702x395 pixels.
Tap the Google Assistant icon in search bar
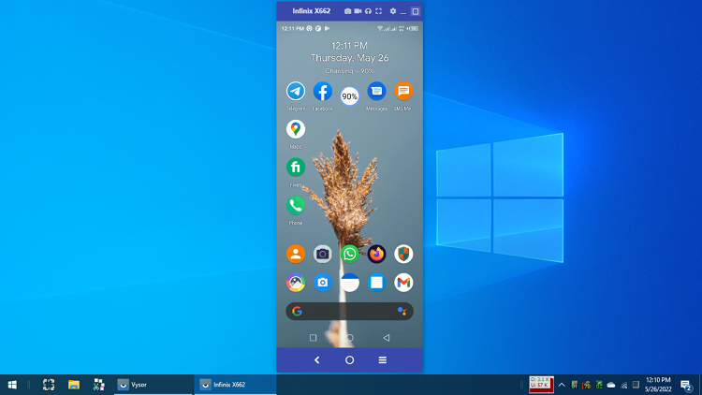click(402, 312)
